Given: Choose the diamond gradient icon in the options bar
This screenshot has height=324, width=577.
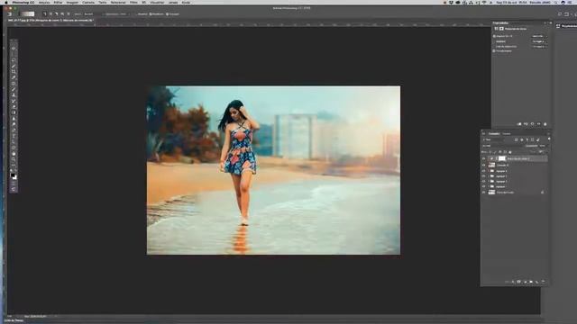Looking at the screenshot, I should (69, 14).
